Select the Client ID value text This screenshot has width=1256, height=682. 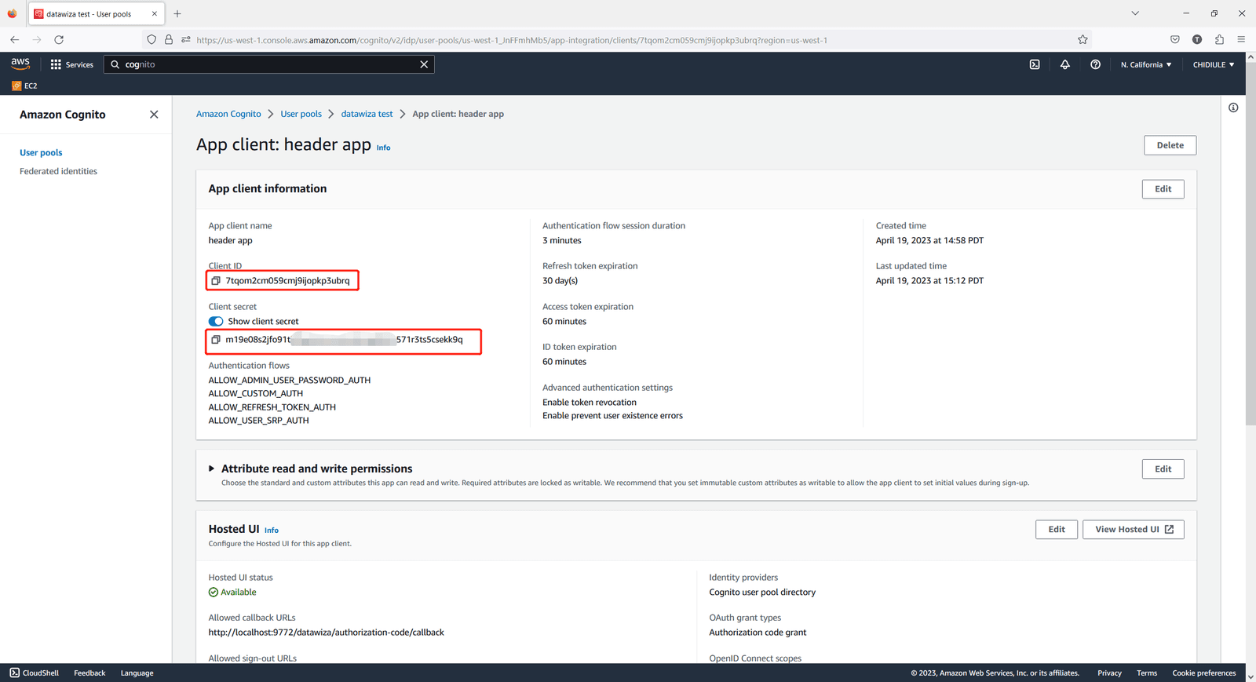point(287,281)
